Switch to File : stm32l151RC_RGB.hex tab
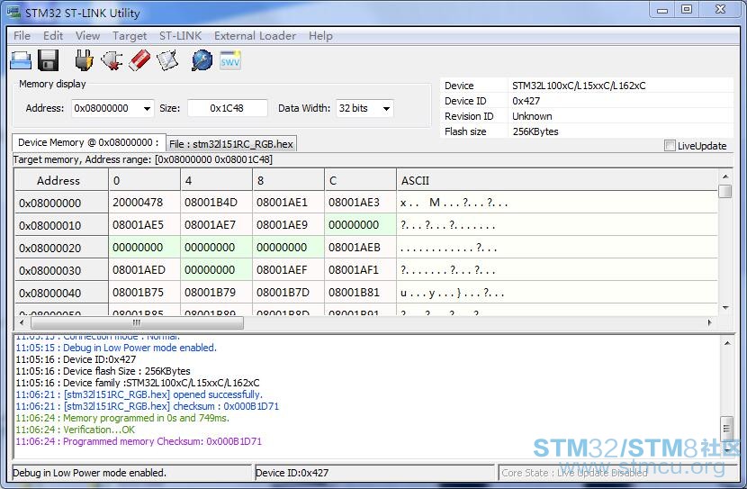Image resolution: width=747 pixels, height=489 pixels. [231, 144]
